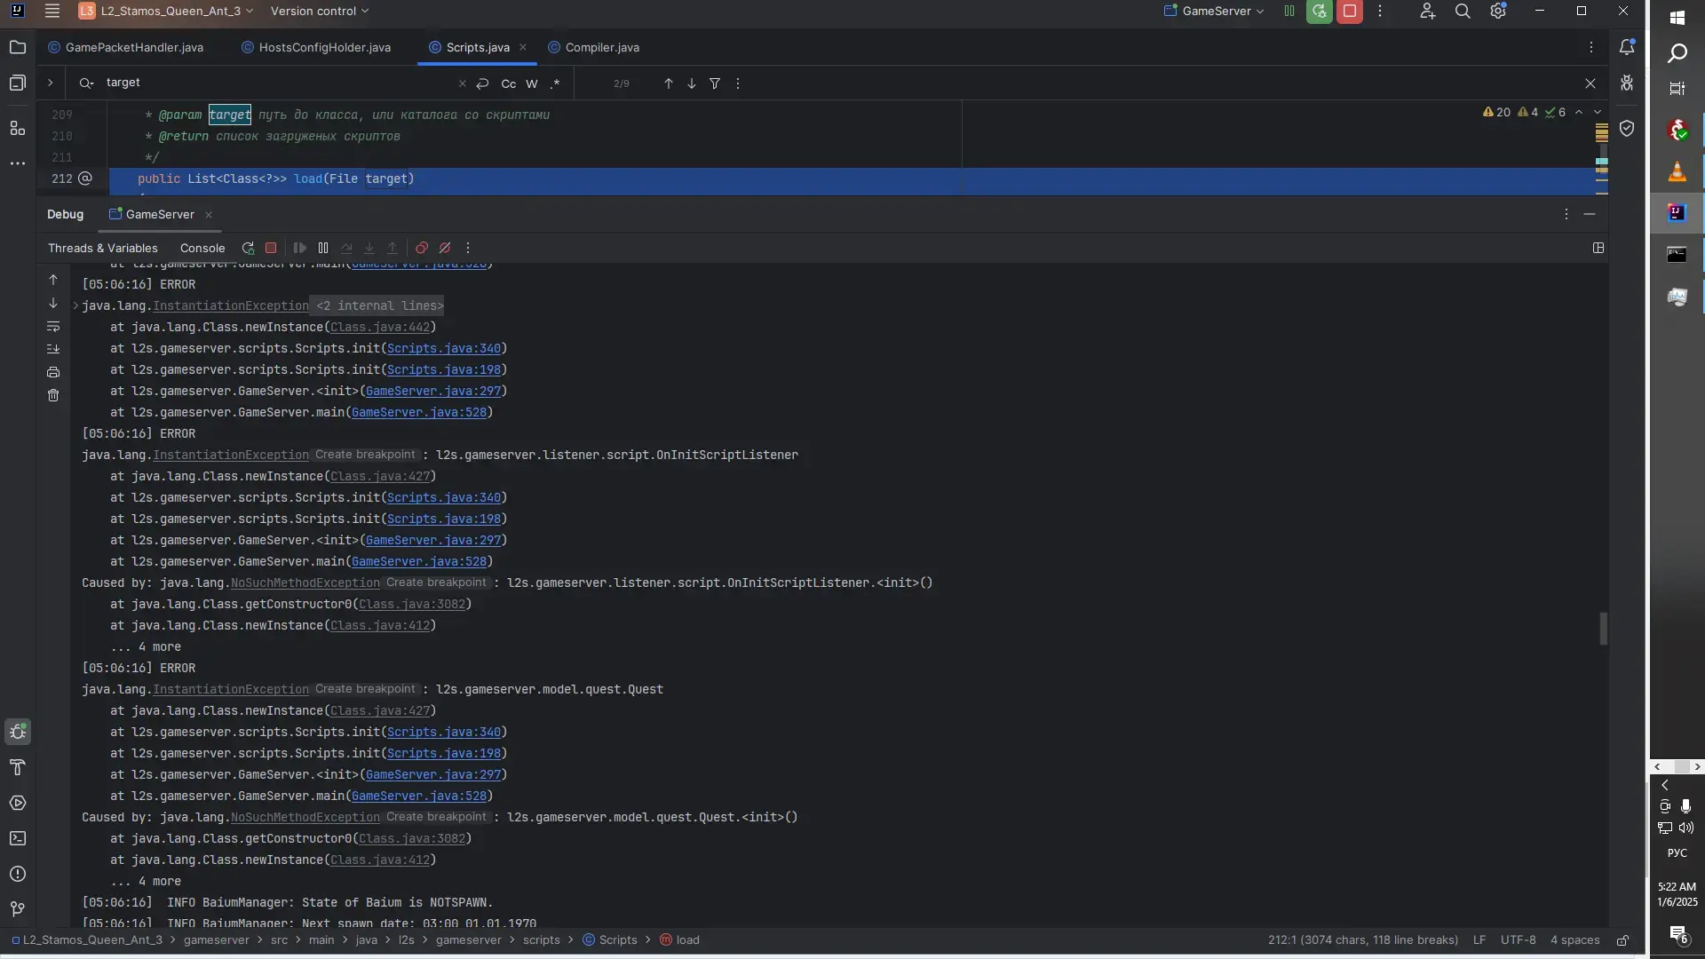Click View Breakpoints icon in debug toolbar
Image resolution: width=1705 pixels, height=959 pixels.
pyautogui.click(x=422, y=249)
